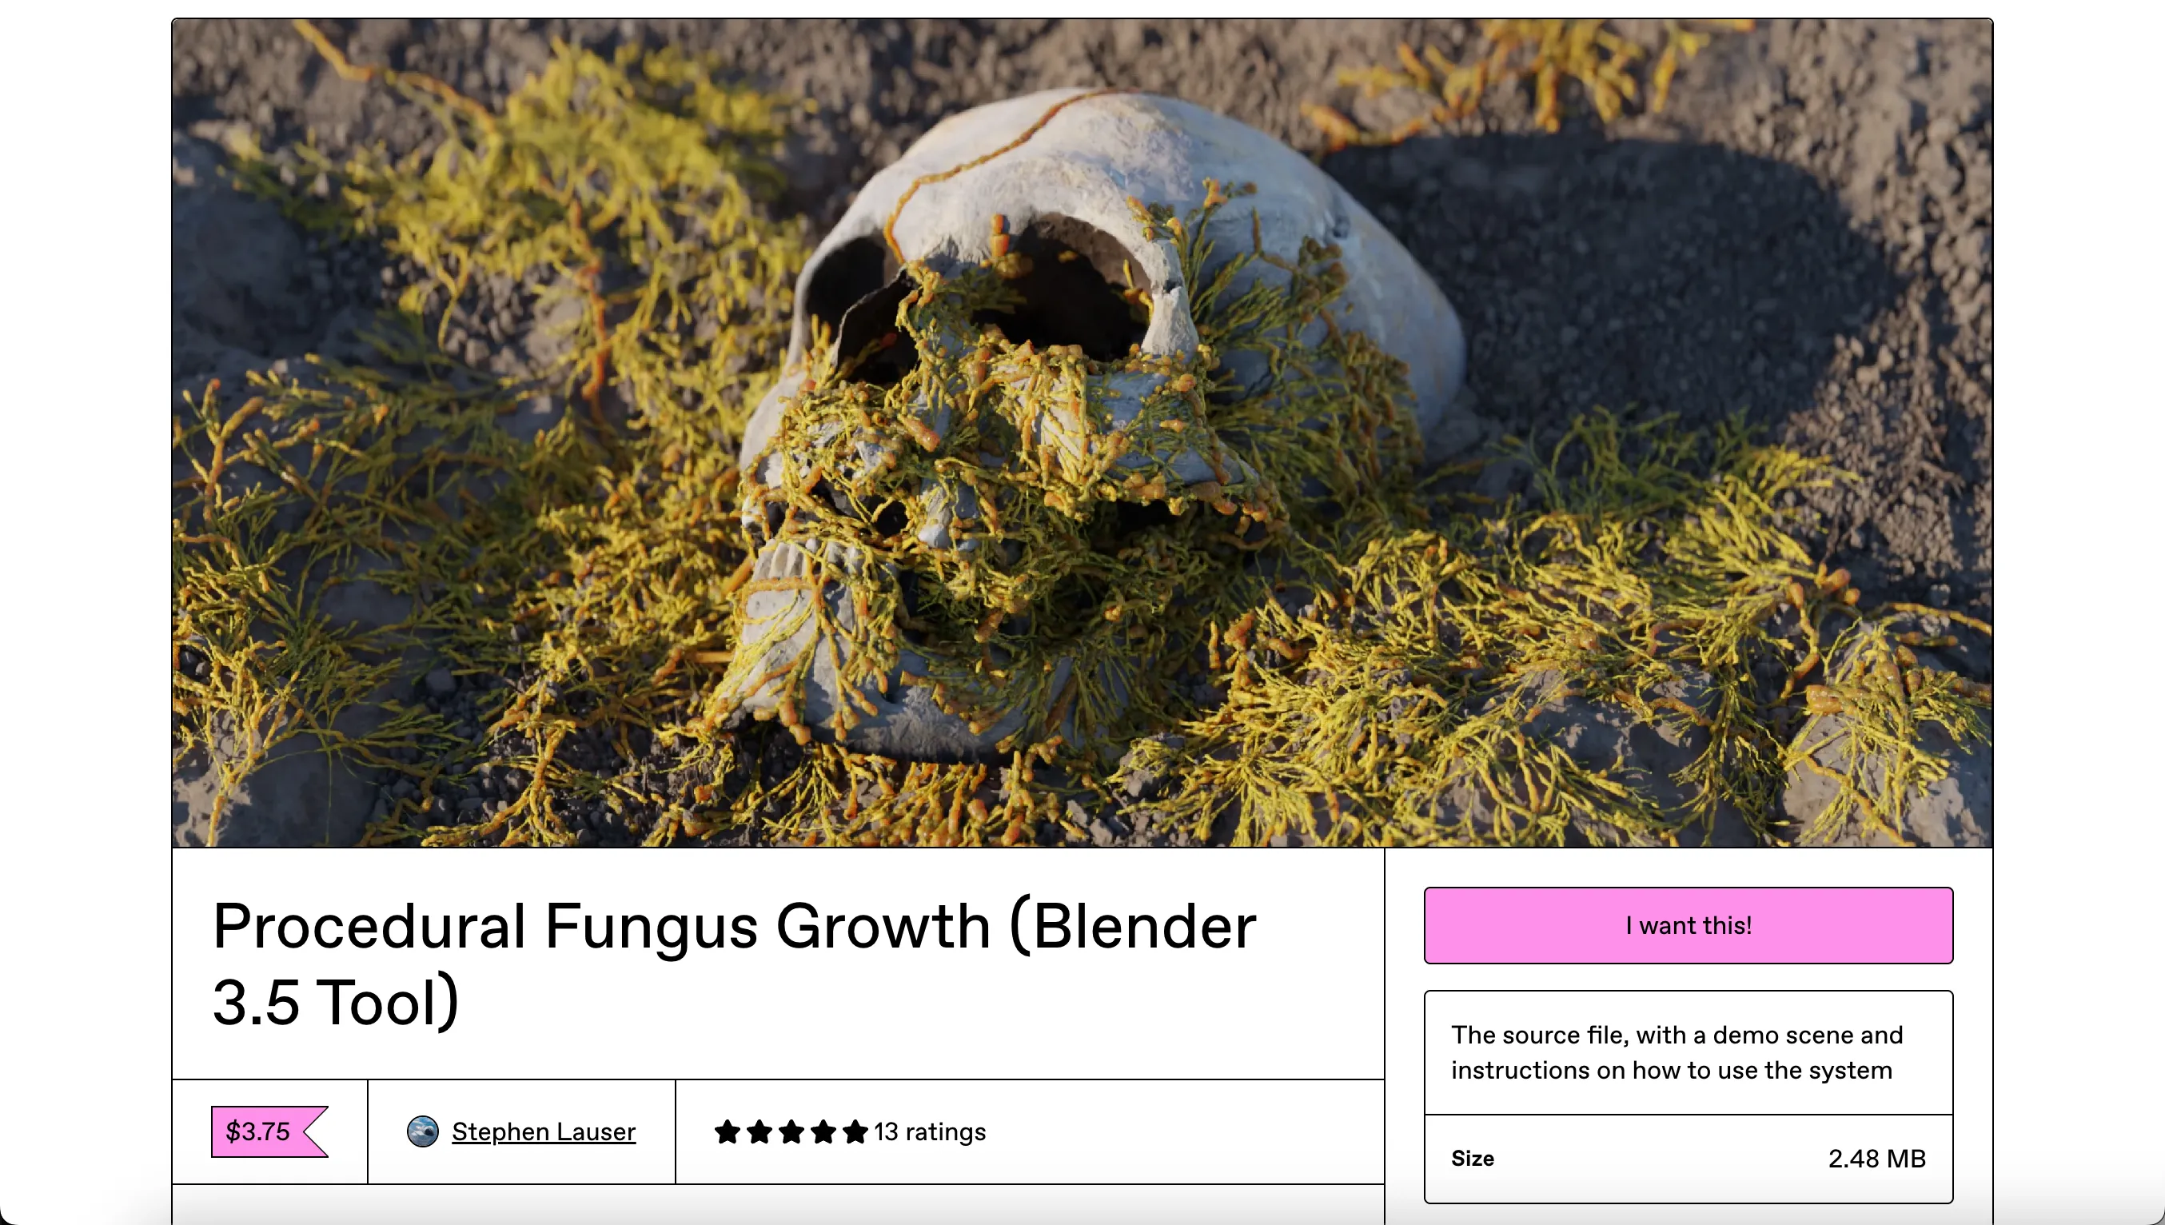Click the 3.5 Tool) title line
2165x1225 pixels.
336,1001
